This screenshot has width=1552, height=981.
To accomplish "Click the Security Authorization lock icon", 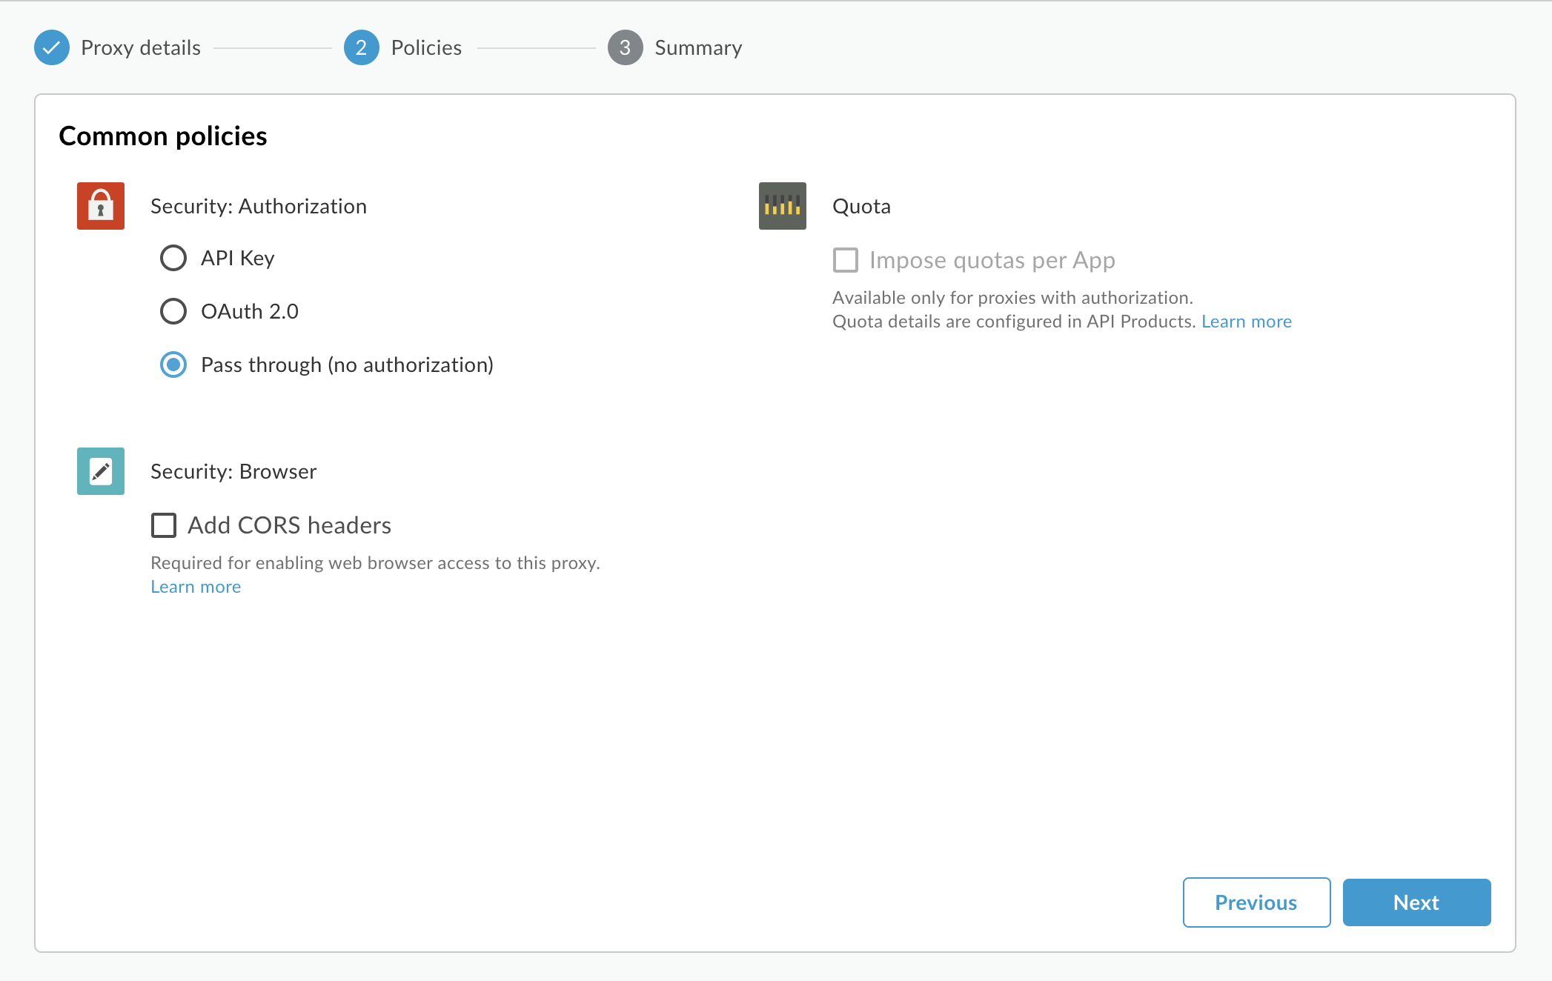I will [101, 206].
